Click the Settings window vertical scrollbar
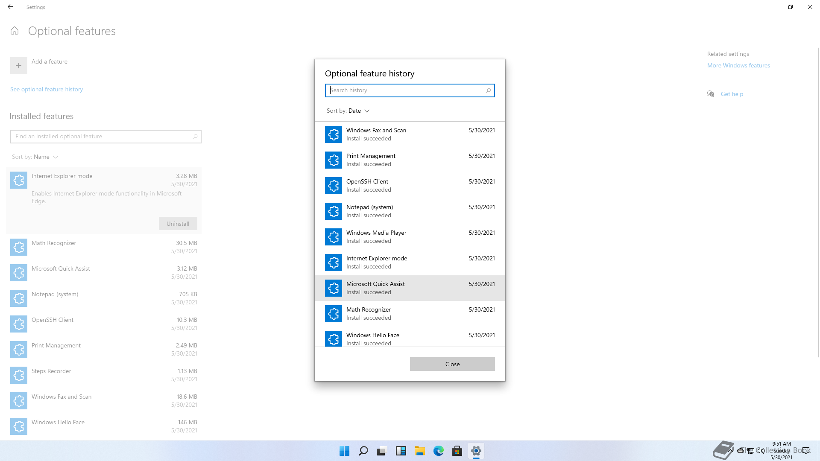The width and height of the screenshot is (820, 461). 818,201
